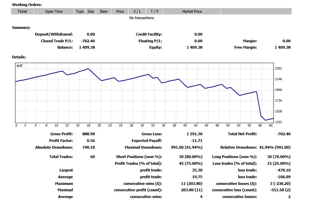Click the S / L column header
The width and height of the screenshot is (309, 201).
[137, 11]
